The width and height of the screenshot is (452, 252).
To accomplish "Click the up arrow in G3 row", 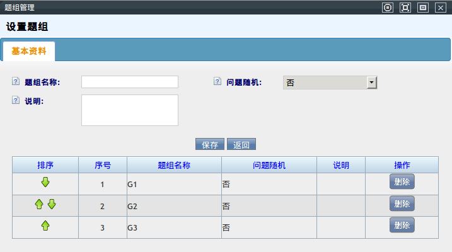I will coord(45,226).
